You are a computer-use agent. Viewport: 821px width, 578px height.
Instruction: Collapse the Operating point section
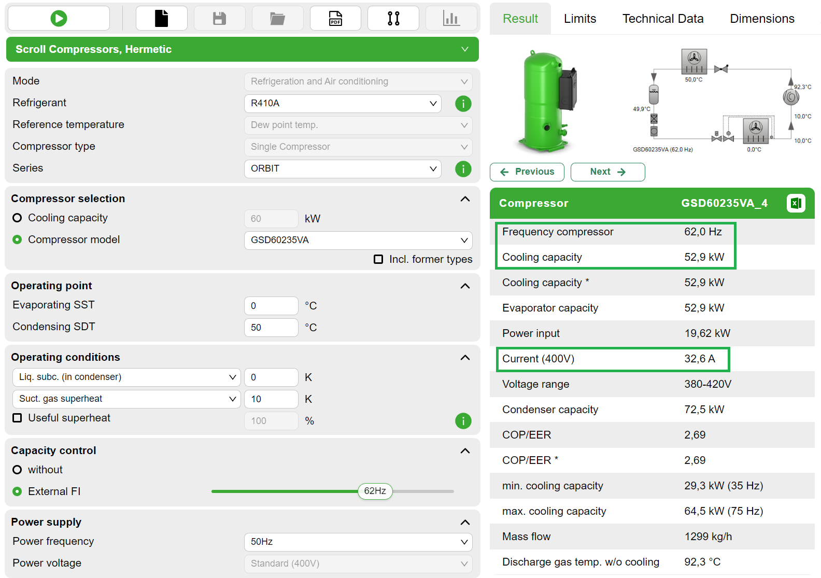click(465, 286)
